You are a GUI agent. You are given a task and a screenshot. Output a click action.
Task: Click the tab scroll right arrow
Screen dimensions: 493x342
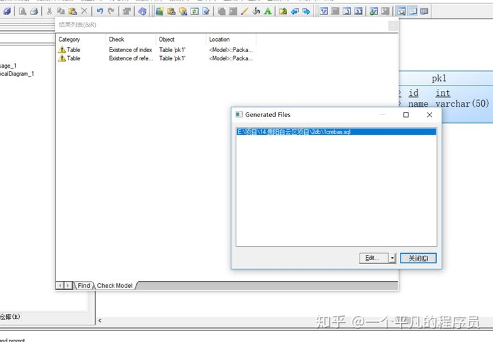pyautogui.click(x=68, y=285)
